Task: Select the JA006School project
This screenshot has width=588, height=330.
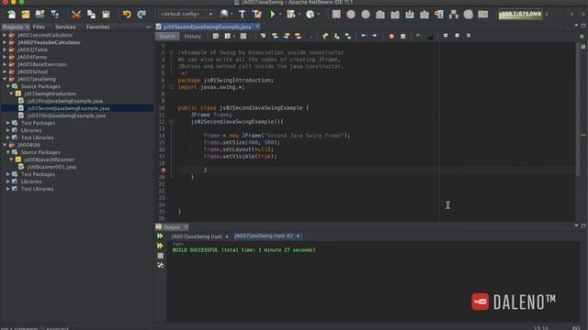Action: [33, 71]
